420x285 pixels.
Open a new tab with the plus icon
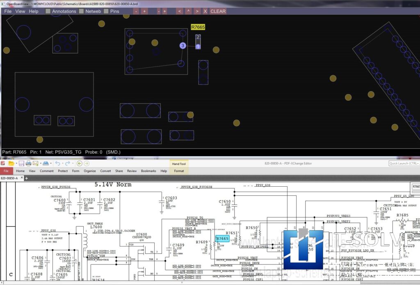pyautogui.click(x=27, y=178)
